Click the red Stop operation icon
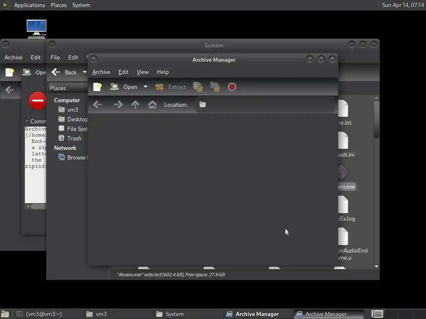 coord(232,87)
